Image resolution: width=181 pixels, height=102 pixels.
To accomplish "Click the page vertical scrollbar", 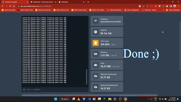I will [180, 46].
